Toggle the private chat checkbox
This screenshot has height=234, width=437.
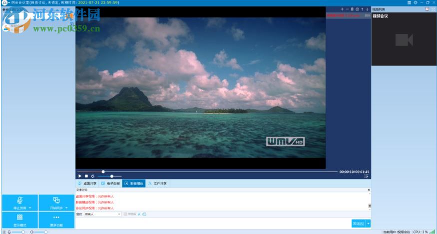[x=125, y=214]
